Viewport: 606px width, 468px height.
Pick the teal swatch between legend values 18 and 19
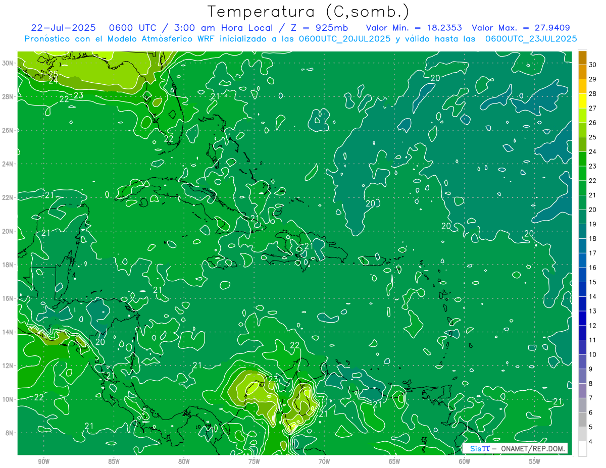click(x=583, y=231)
